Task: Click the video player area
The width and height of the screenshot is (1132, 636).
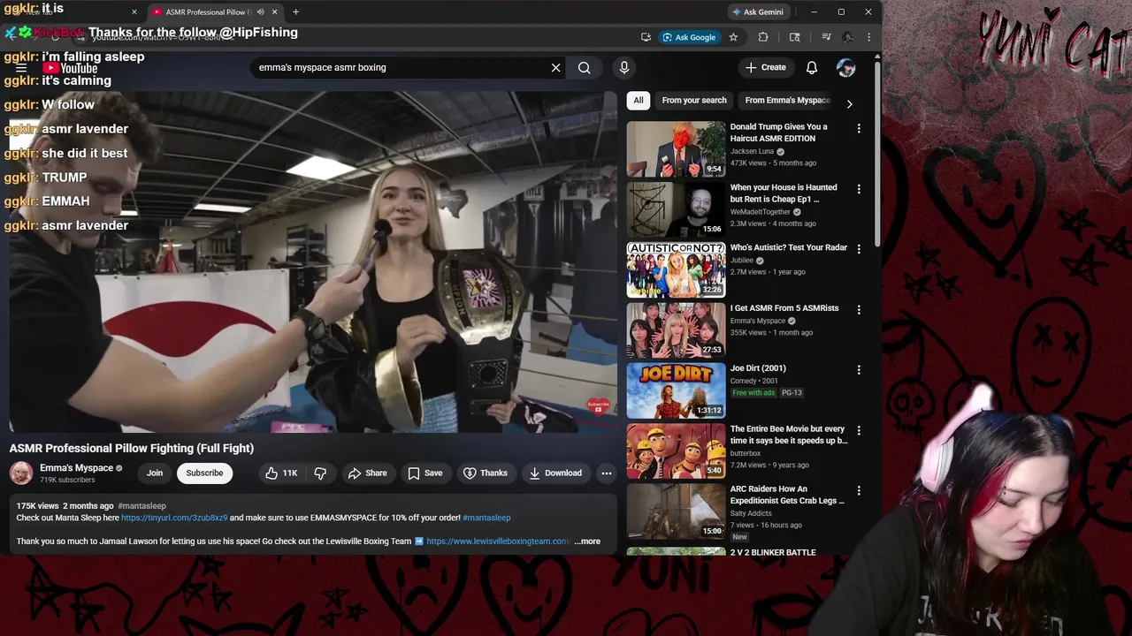Action: click(x=313, y=261)
